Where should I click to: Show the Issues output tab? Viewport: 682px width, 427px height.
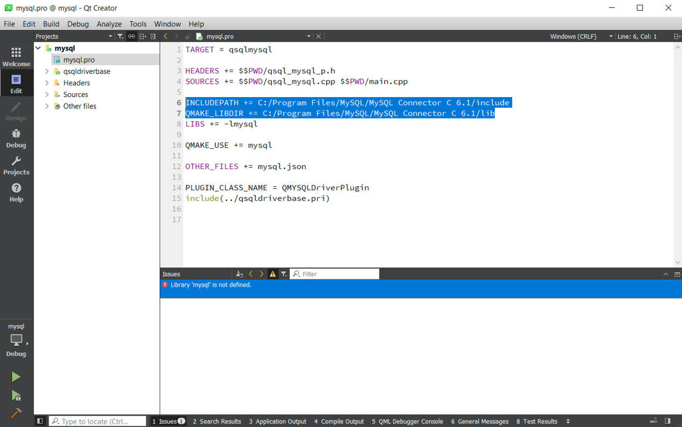[169, 422]
